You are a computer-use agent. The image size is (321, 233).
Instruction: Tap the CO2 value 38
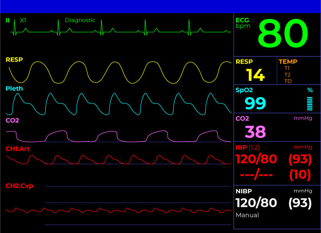pyautogui.click(x=255, y=132)
